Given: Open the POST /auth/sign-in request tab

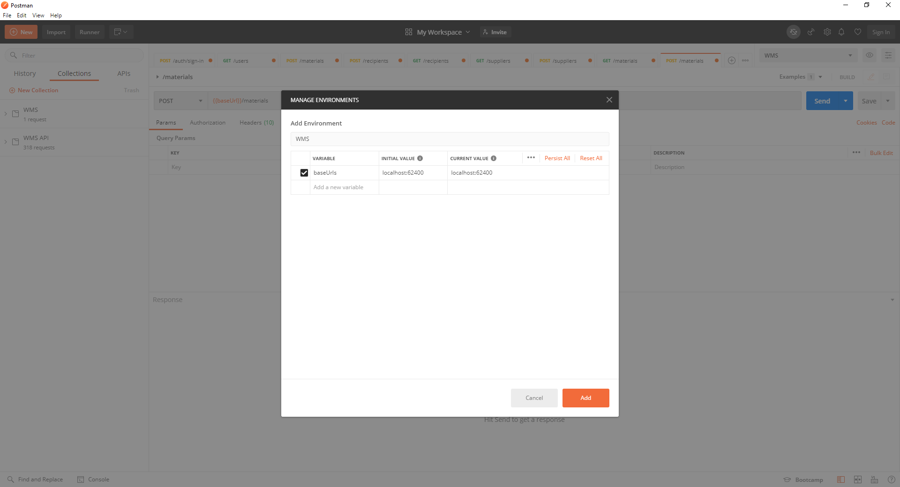Looking at the screenshot, I should tap(186, 60).
